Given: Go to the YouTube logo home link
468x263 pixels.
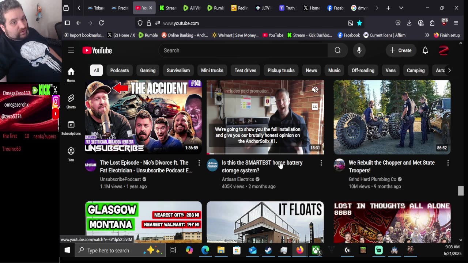Looking at the screenshot, I should point(97,50).
